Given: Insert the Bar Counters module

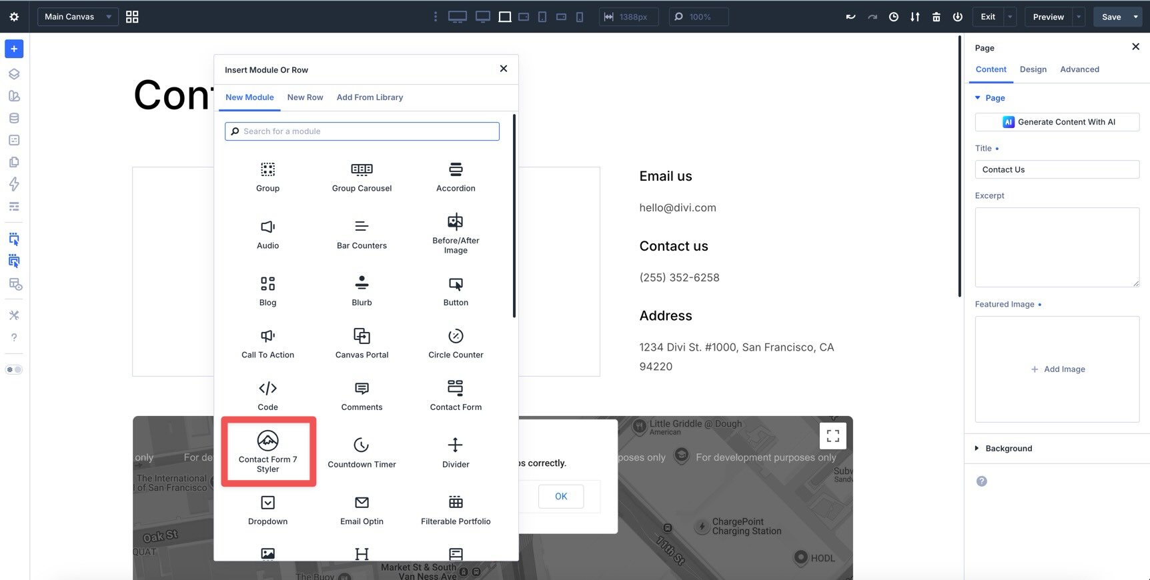Looking at the screenshot, I should 362,235.
